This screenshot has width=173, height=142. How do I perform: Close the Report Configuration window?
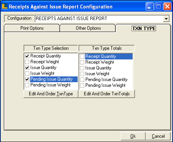(x=167, y=7)
